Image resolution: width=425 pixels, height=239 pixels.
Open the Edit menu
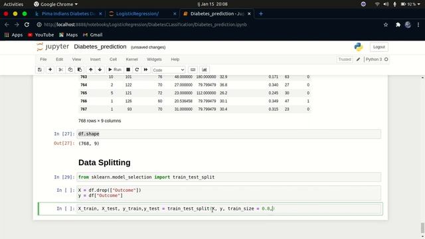tap(59, 59)
